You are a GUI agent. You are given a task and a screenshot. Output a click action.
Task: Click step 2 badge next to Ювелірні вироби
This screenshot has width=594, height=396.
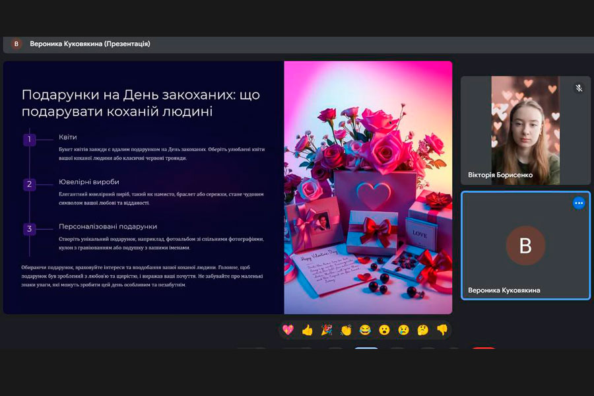coord(29,185)
